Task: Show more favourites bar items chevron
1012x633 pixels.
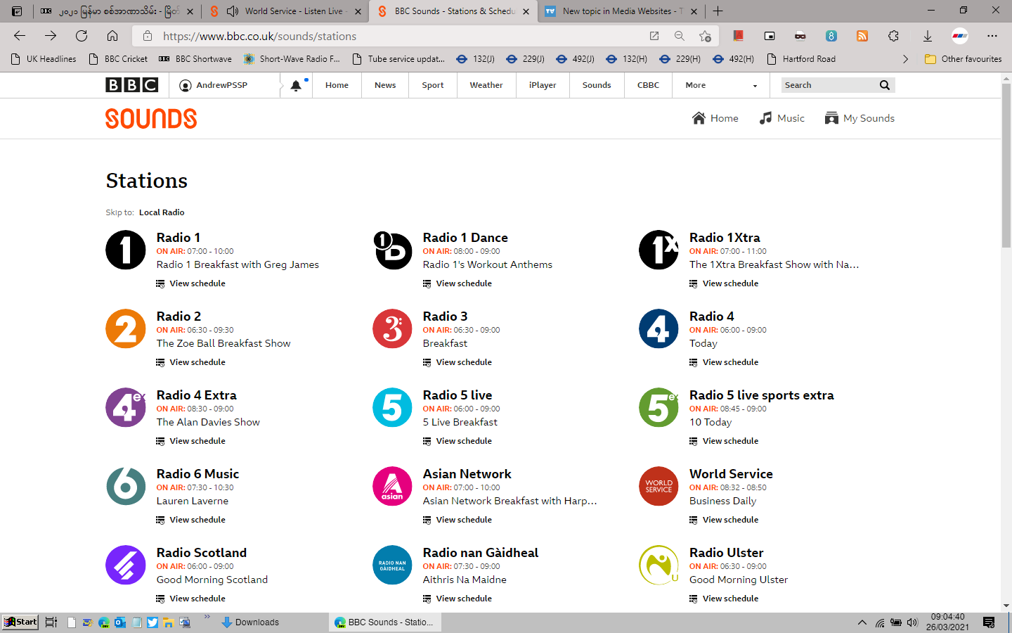Action: tap(905, 59)
